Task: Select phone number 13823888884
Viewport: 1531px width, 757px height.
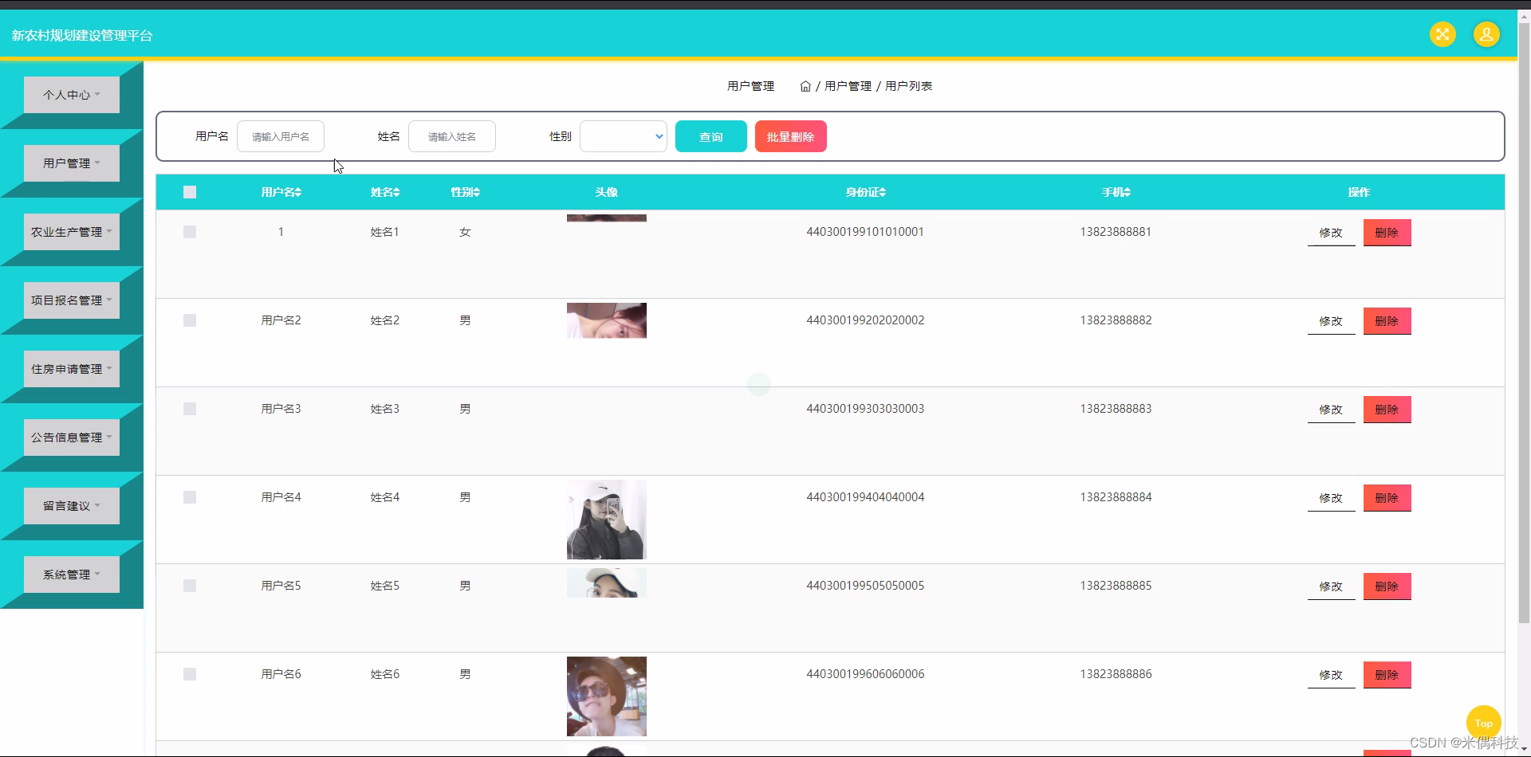Action: pos(1116,497)
